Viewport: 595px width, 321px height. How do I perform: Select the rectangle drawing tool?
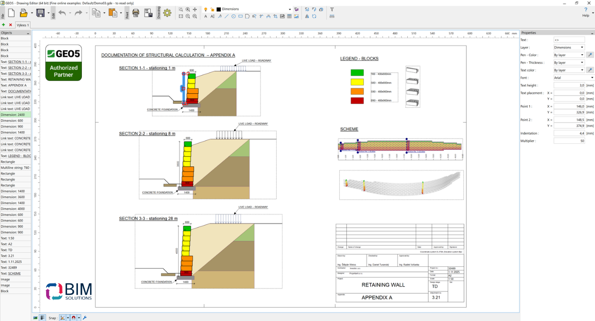coord(240,17)
